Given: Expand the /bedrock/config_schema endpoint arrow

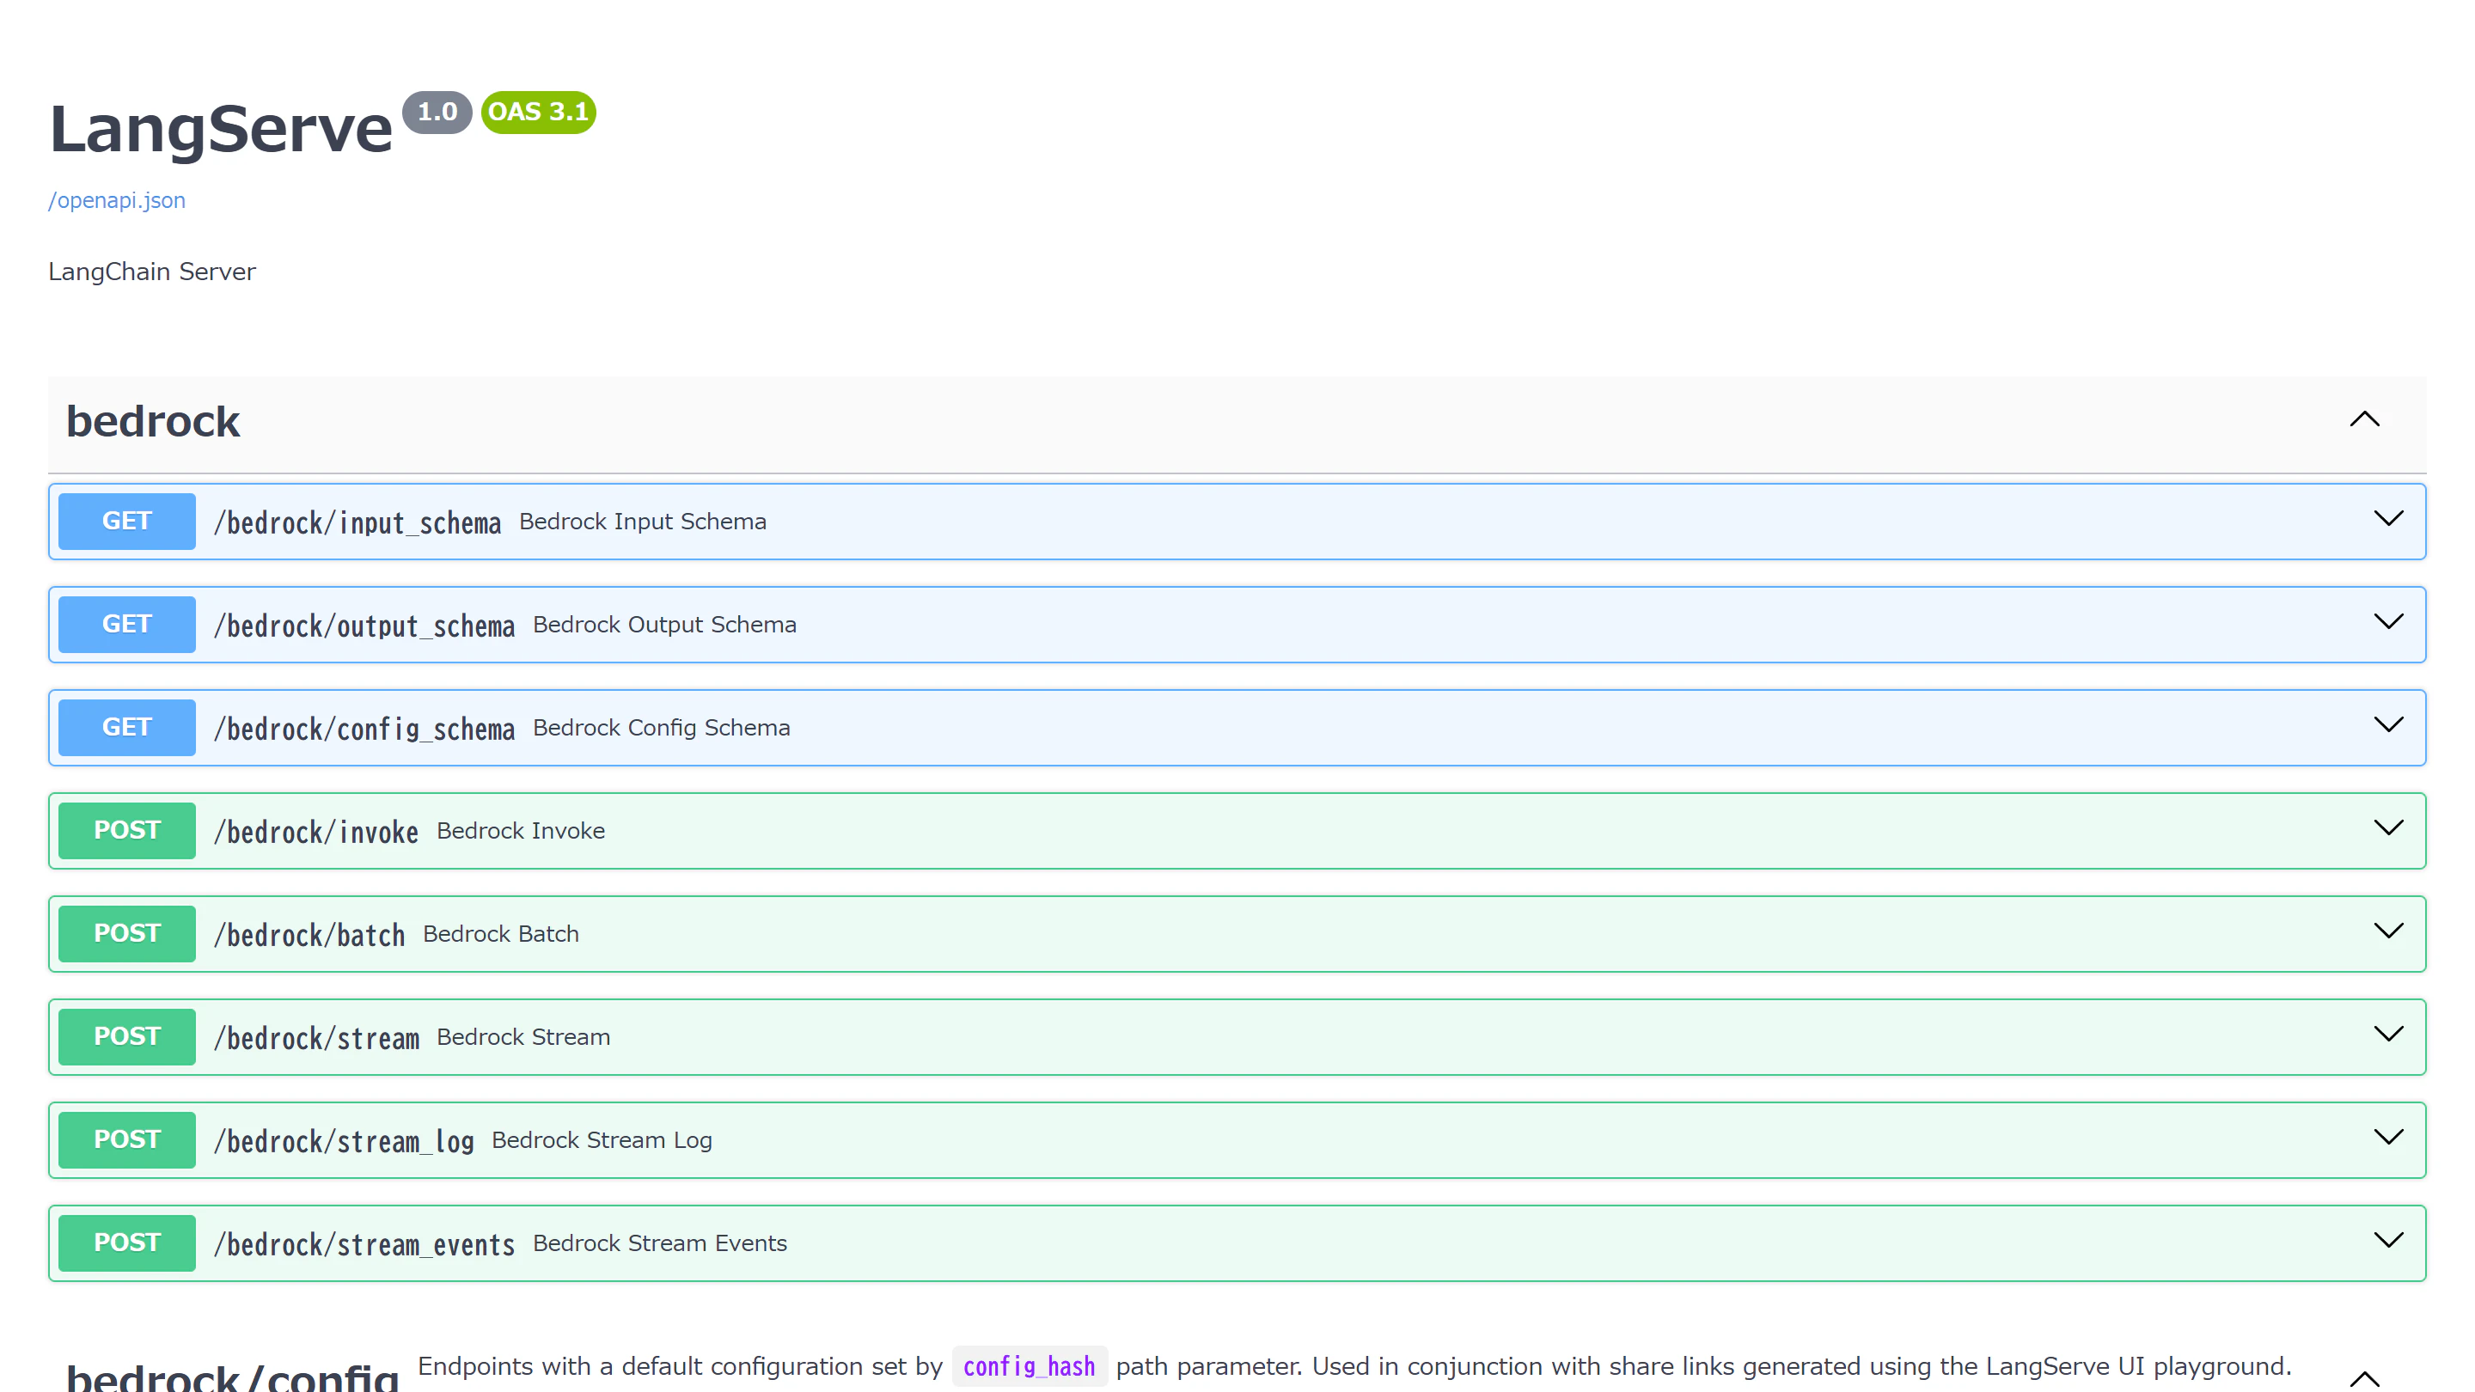Looking at the screenshot, I should point(2388,724).
